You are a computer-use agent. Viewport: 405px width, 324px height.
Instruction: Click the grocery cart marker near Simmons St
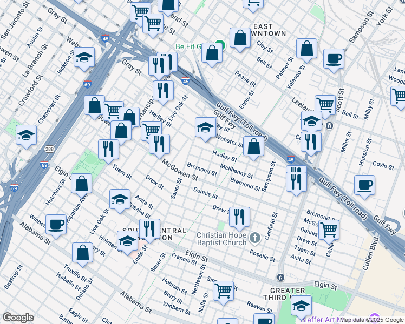click(x=224, y=293)
